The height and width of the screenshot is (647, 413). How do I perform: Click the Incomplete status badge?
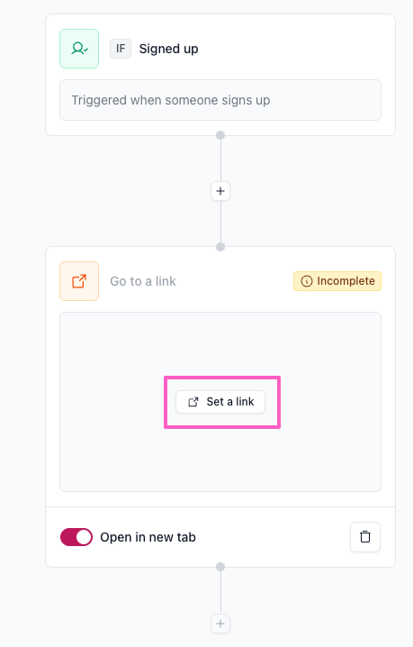click(x=337, y=281)
